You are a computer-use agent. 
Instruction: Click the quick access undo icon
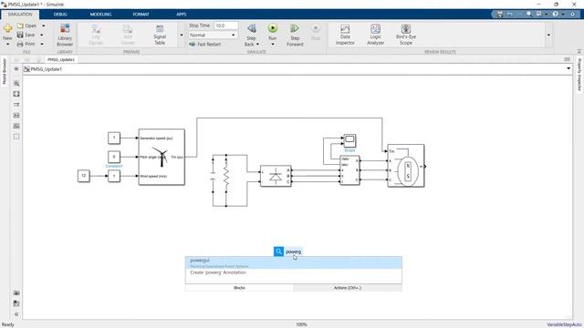(x=509, y=15)
